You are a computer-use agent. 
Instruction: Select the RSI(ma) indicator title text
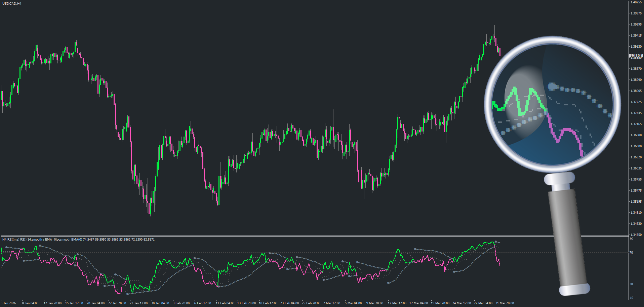tap(78, 240)
